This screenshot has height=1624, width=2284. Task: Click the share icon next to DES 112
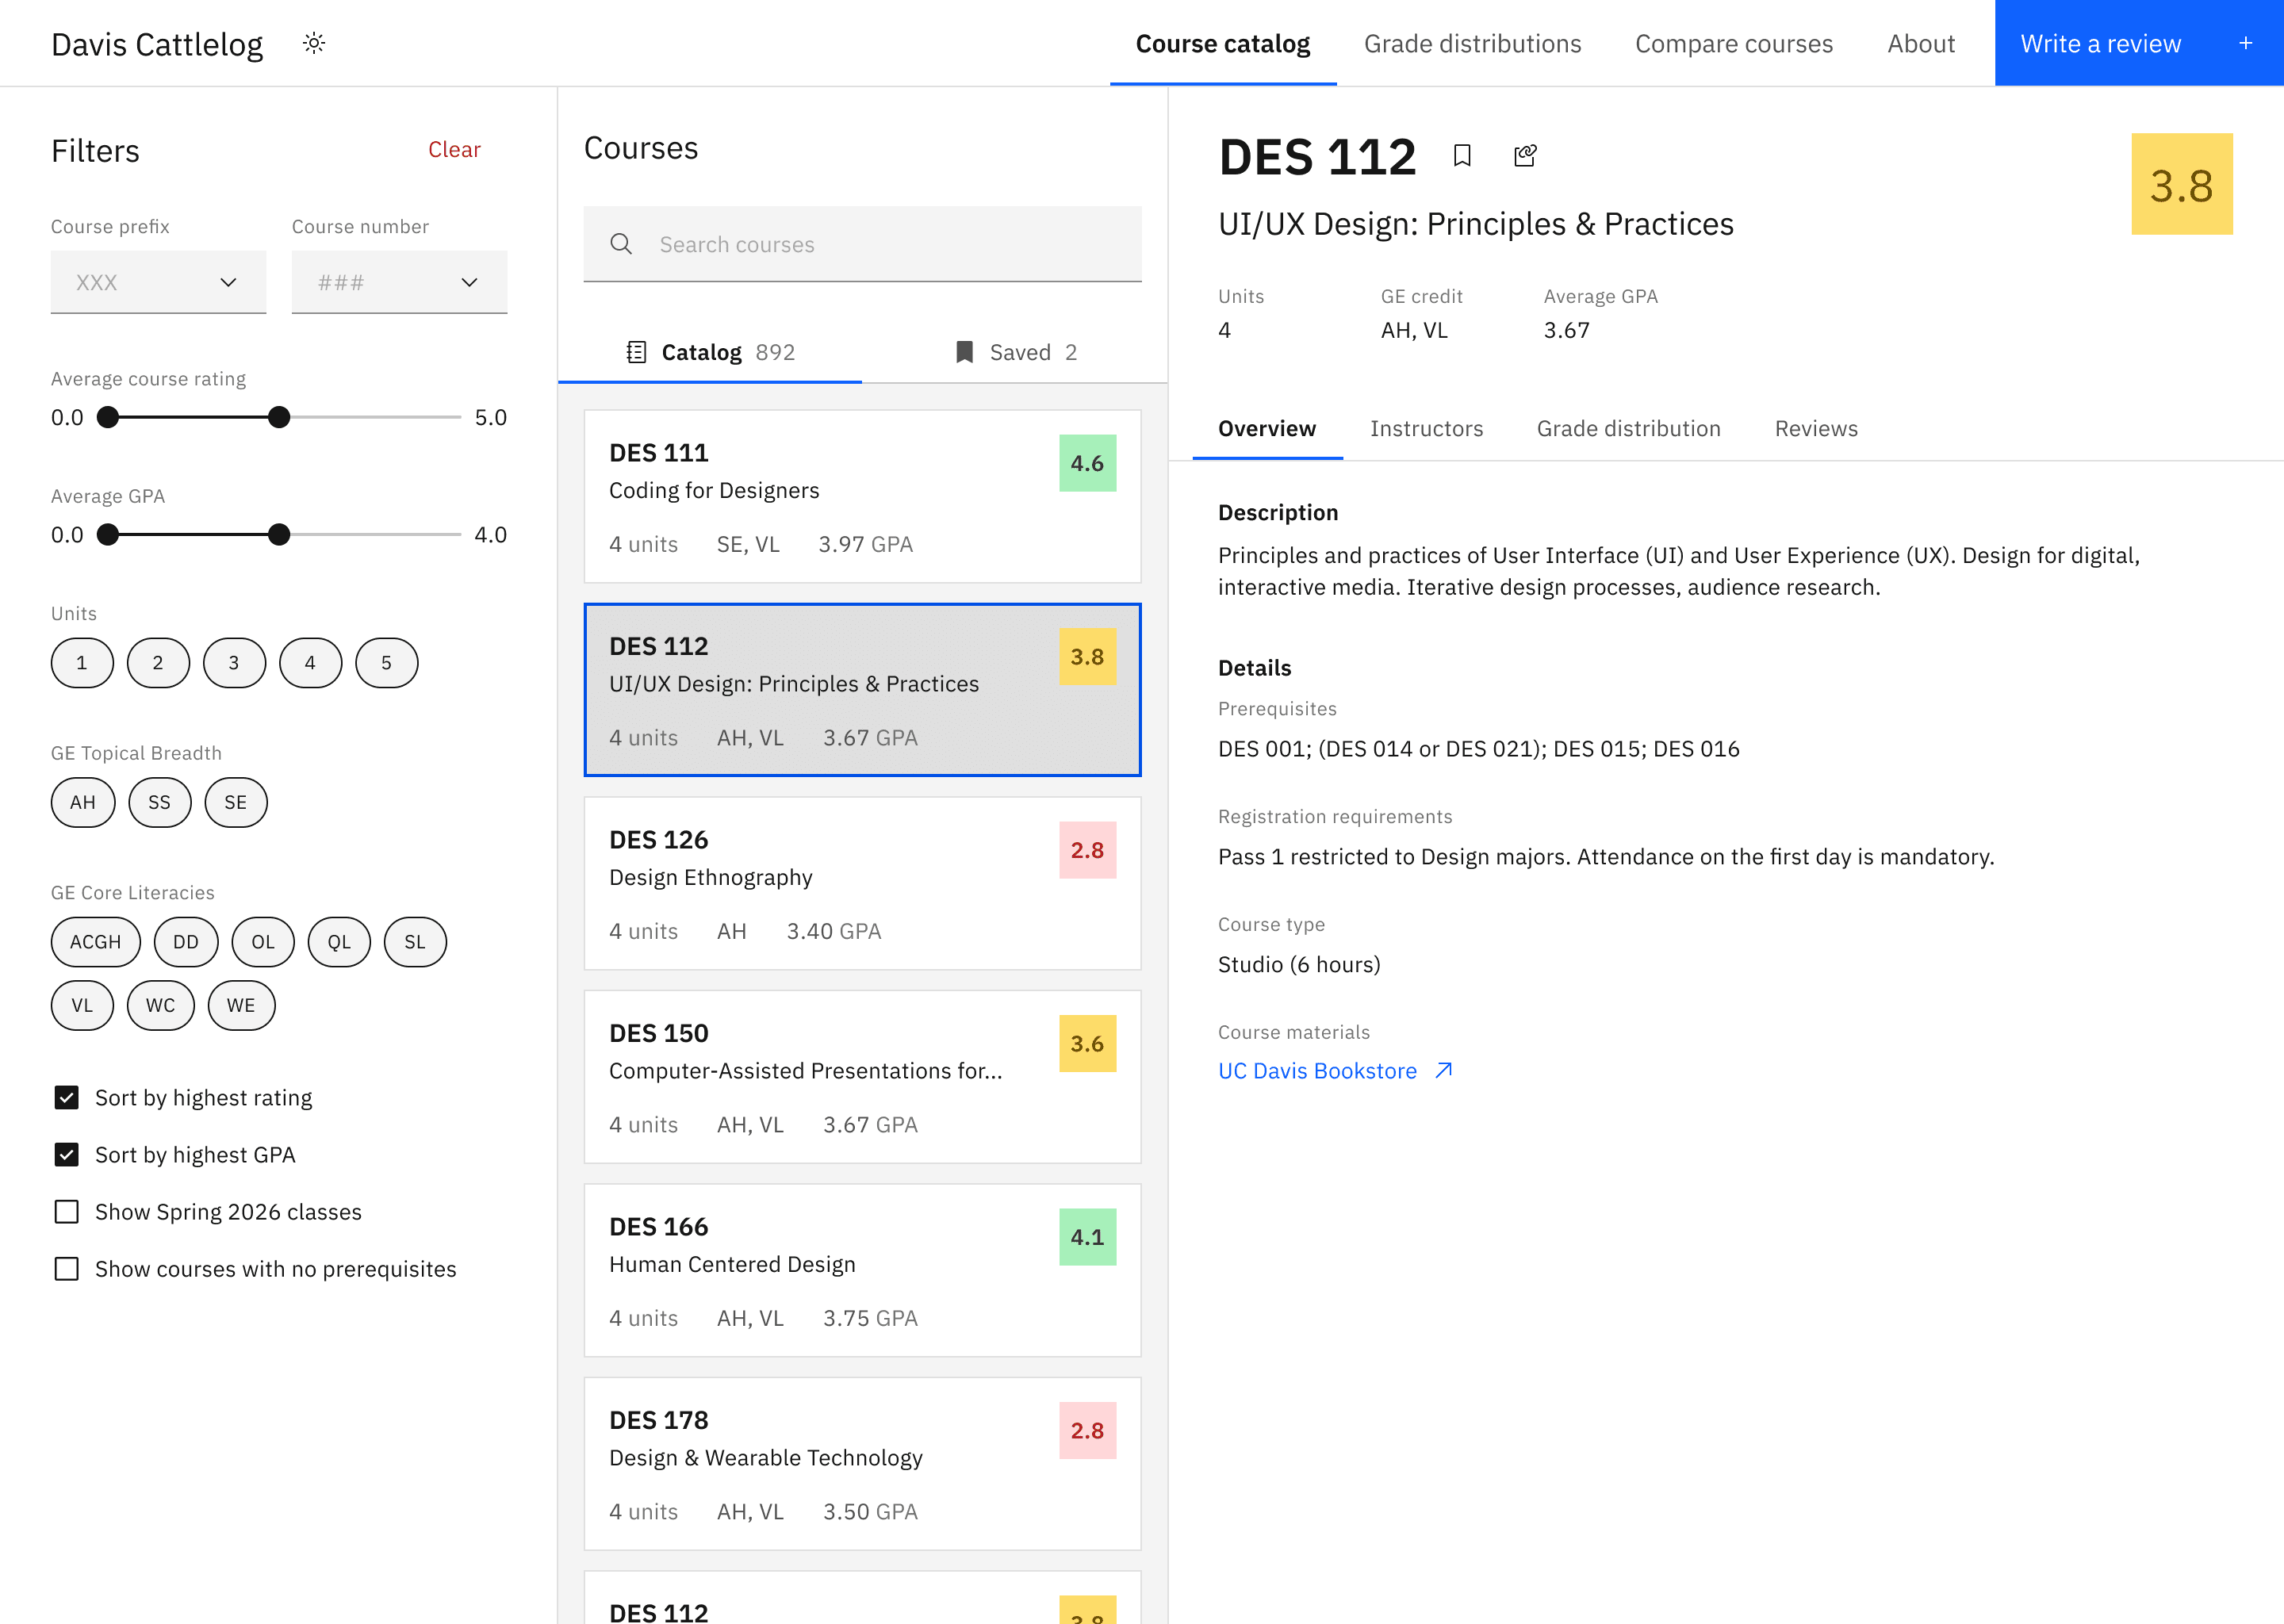1525,155
